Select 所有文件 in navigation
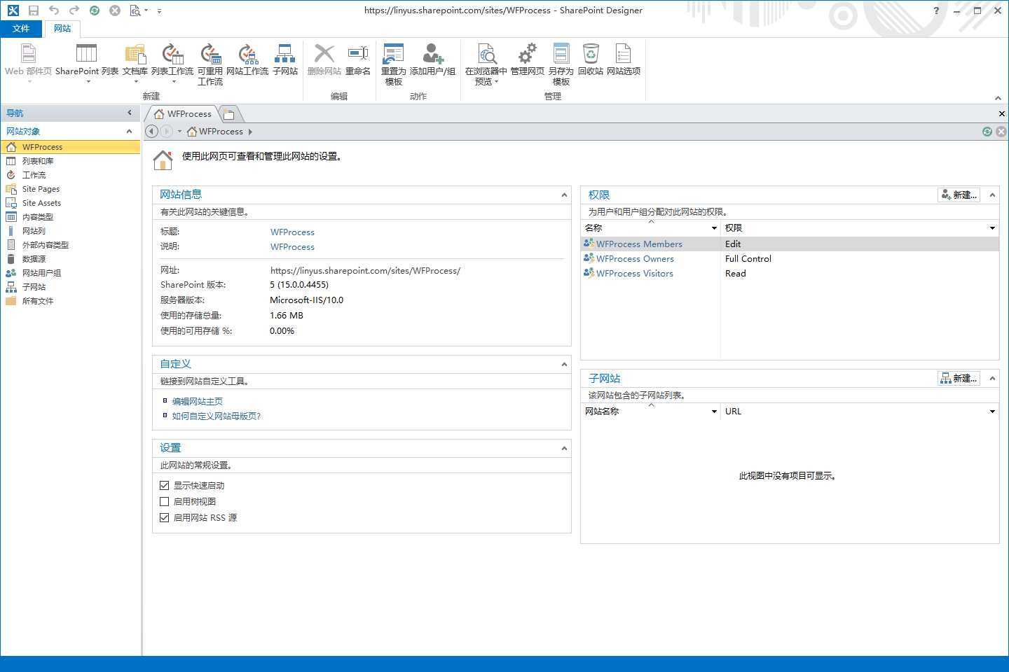The image size is (1009, 672). (38, 301)
